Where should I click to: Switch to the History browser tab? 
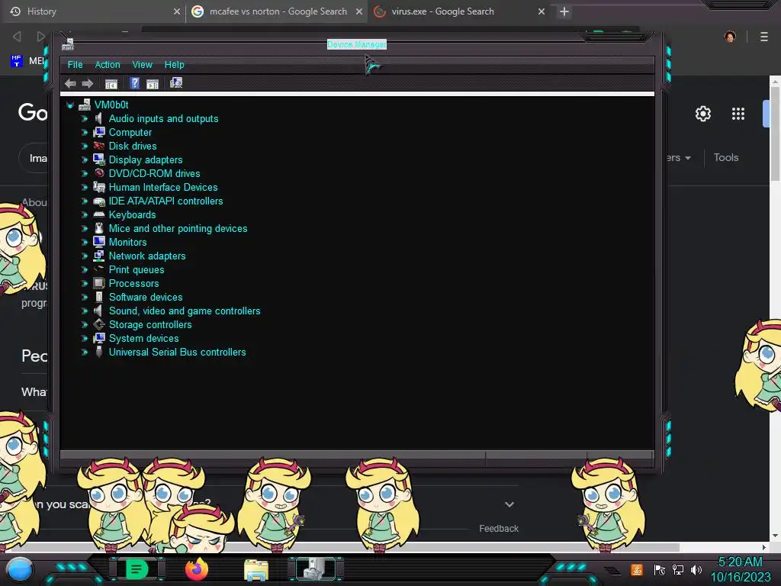95,11
